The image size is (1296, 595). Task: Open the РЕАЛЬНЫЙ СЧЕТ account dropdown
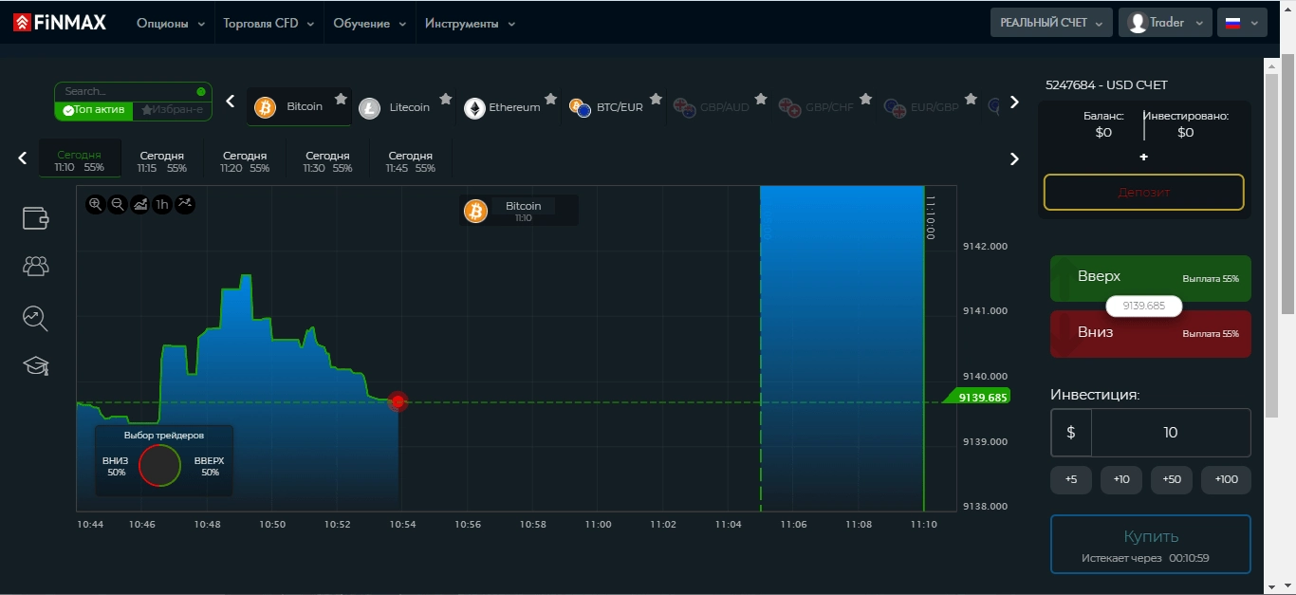1051,23
